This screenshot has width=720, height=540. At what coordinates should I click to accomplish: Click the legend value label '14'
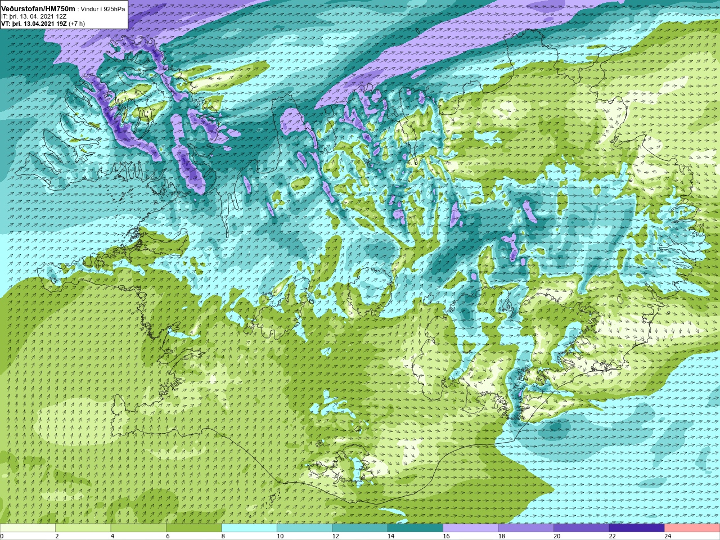click(x=391, y=536)
